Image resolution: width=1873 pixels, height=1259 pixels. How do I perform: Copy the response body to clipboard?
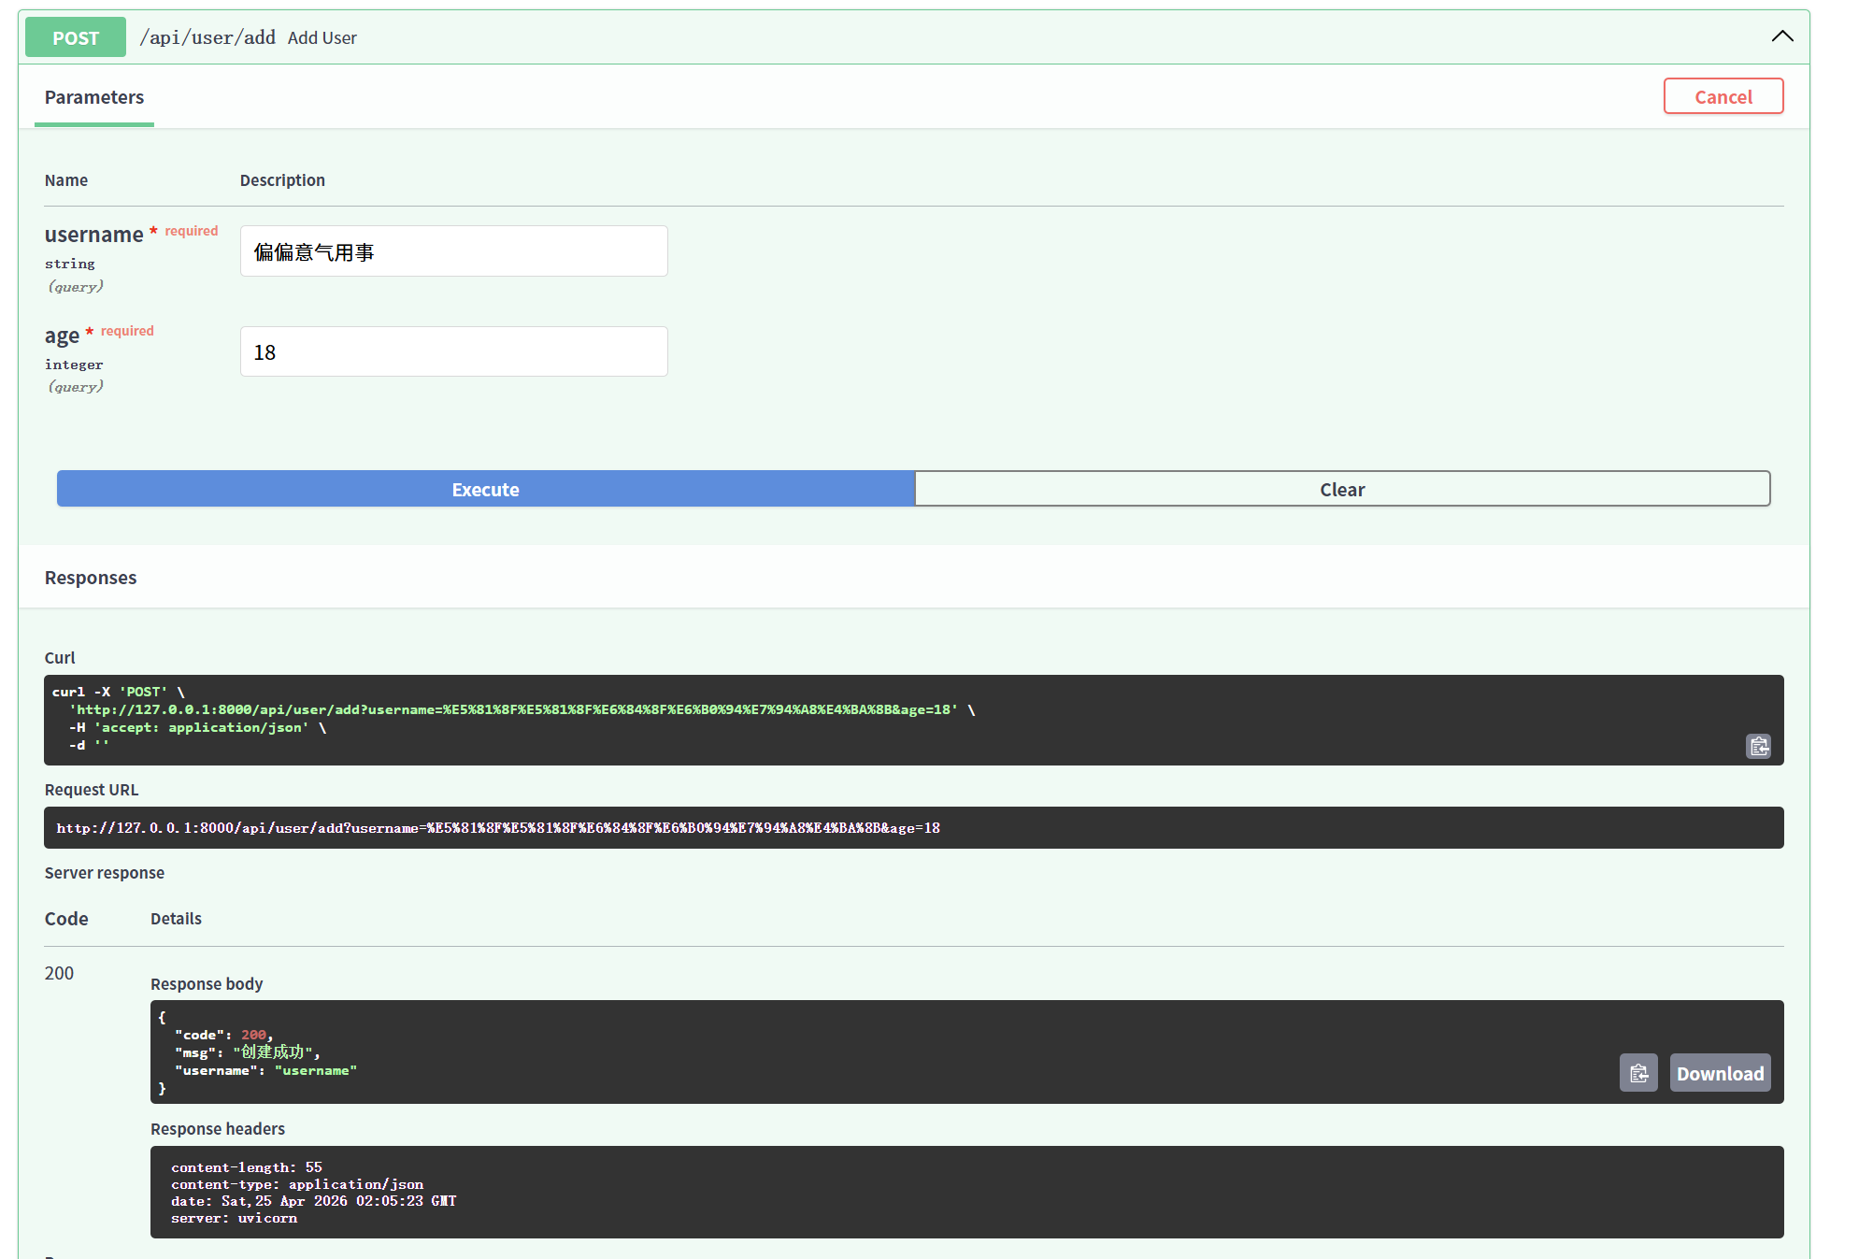tap(1637, 1073)
